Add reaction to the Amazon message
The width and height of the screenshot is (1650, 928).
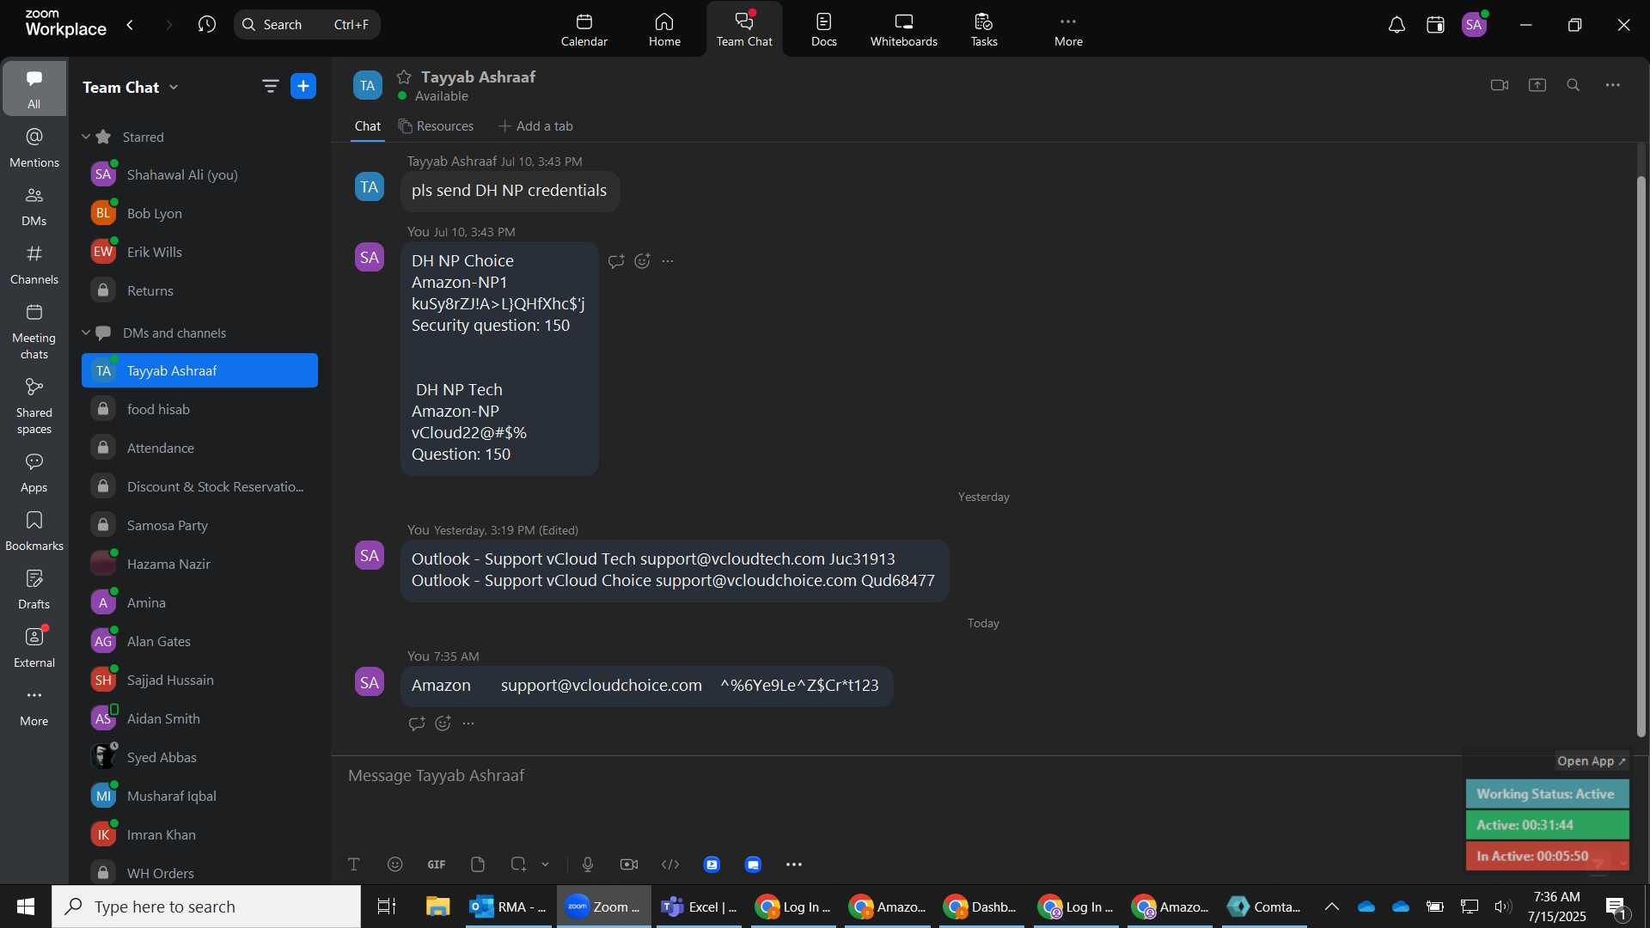click(443, 723)
